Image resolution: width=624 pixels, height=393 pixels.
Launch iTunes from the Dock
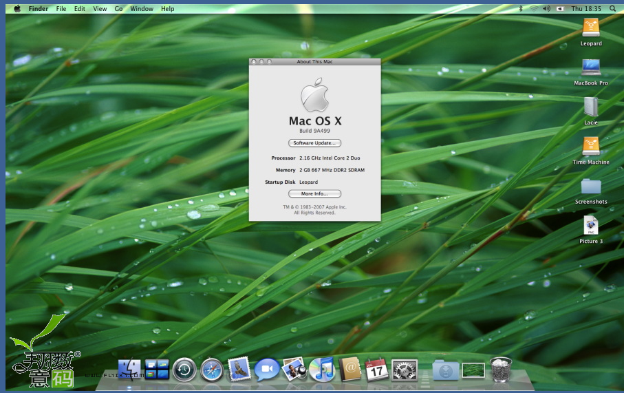pyautogui.click(x=321, y=370)
